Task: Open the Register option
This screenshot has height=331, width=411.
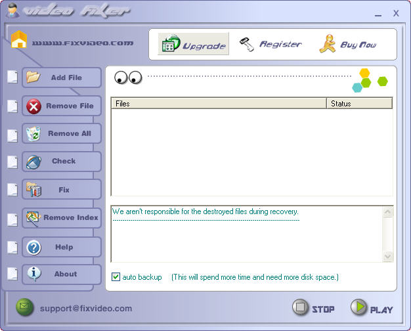Action: click(x=270, y=45)
